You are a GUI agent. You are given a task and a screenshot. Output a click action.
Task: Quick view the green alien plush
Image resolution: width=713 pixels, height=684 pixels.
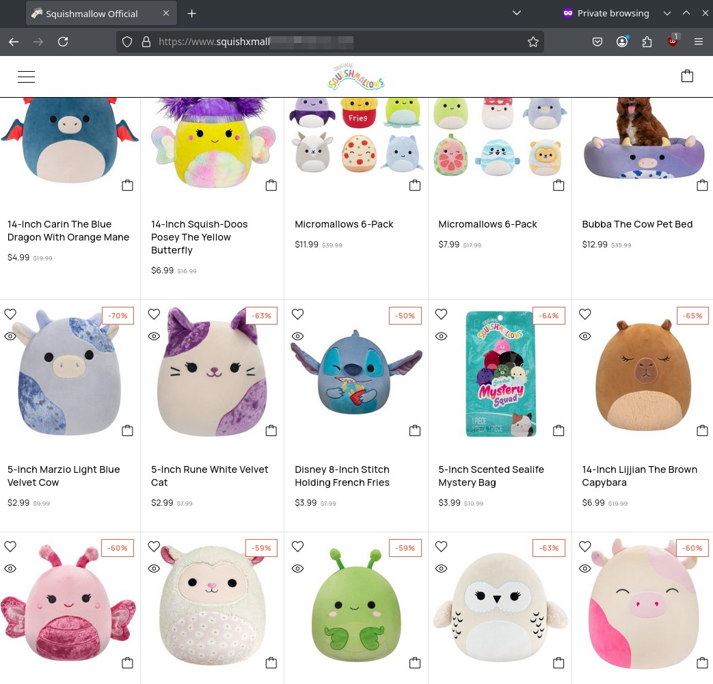click(297, 569)
